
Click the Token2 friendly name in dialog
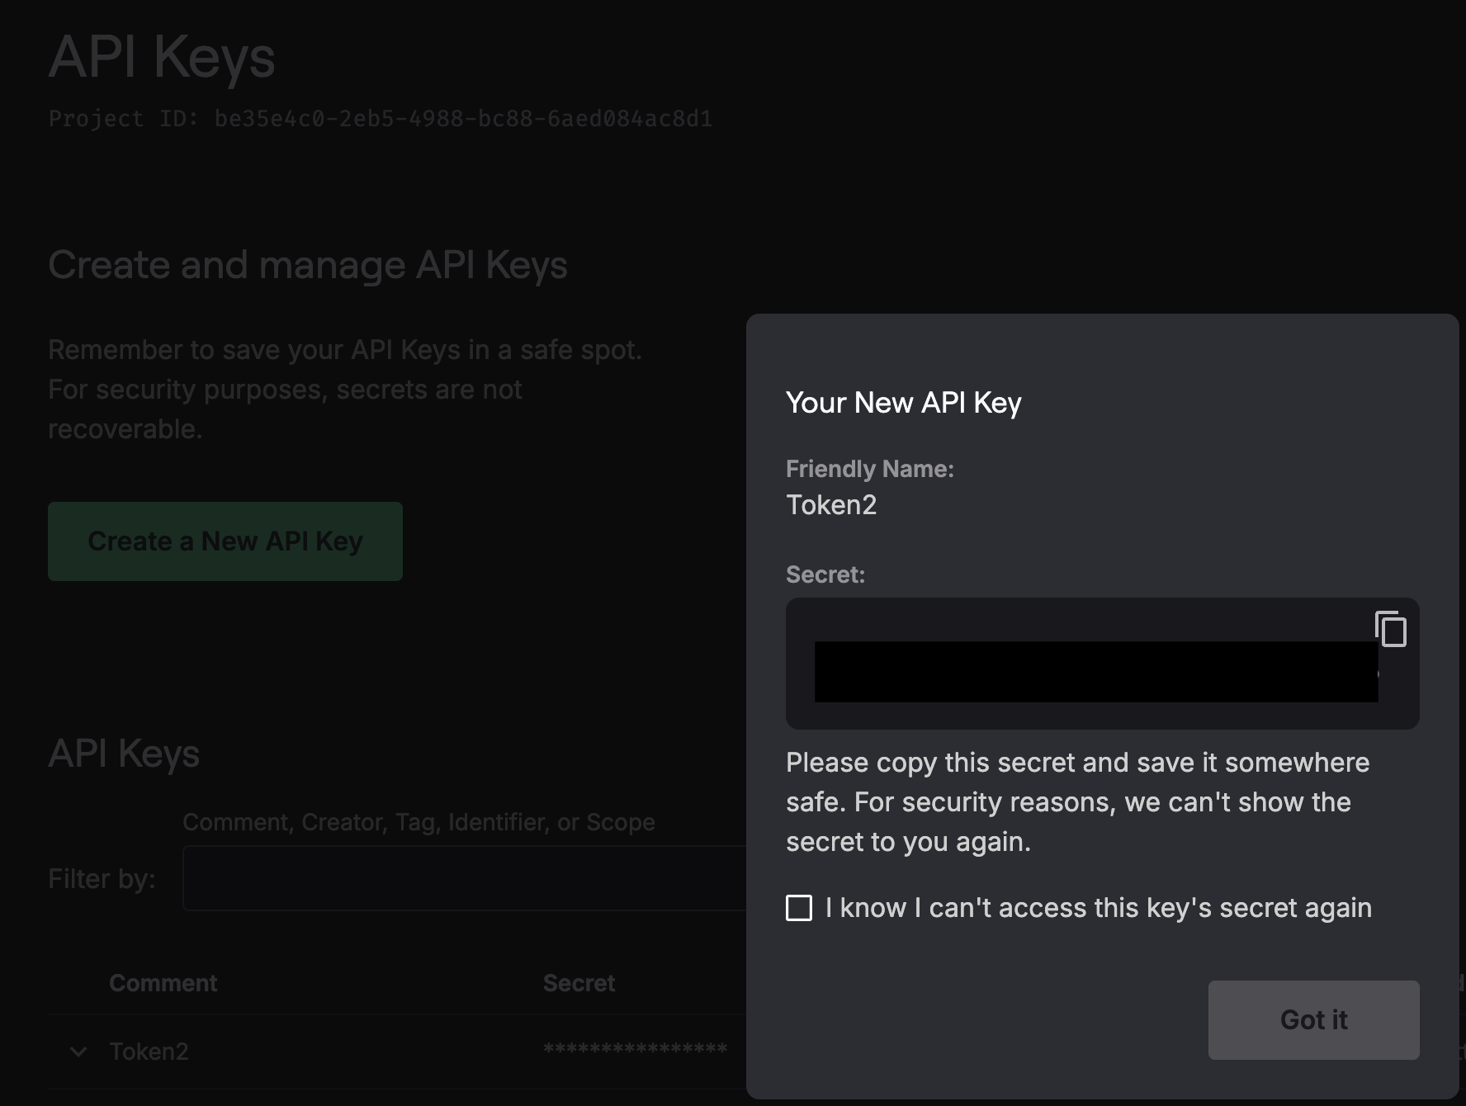point(830,505)
